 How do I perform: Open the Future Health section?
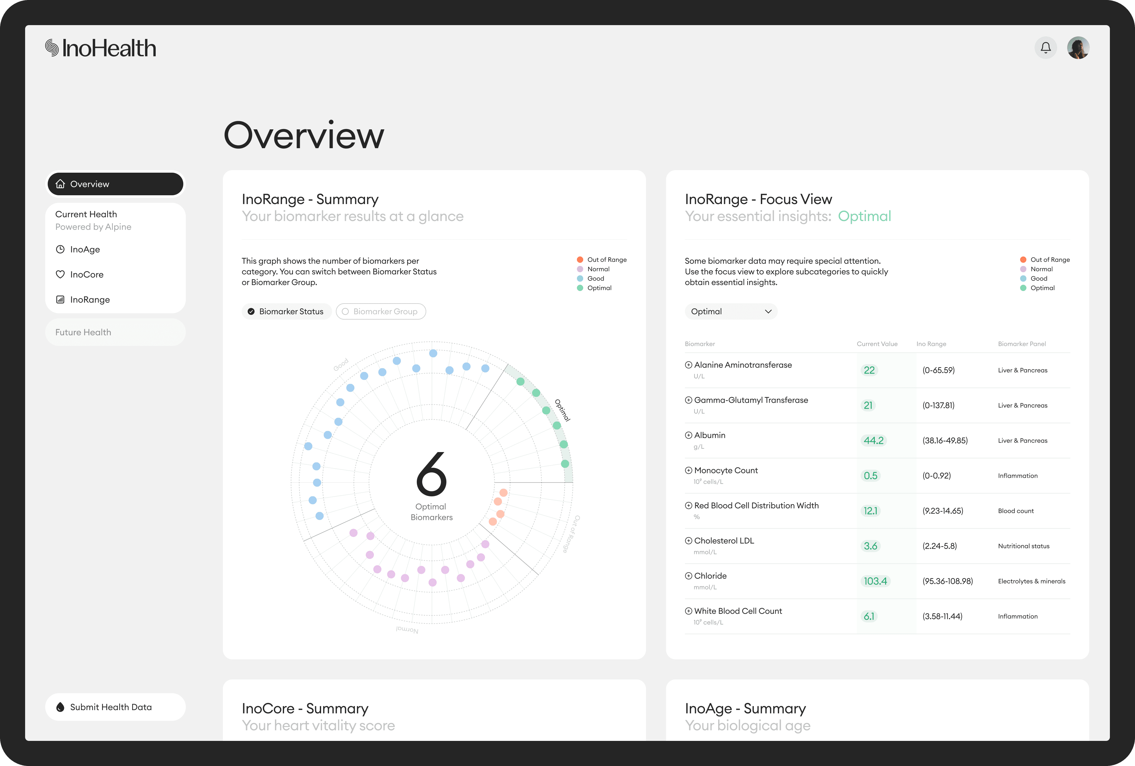click(x=115, y=332)
